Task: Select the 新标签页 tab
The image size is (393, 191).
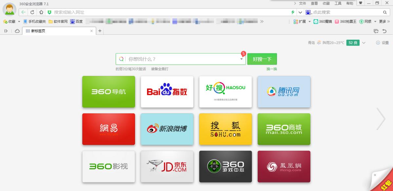Action: pyautogui.click(x=59, y=31)
